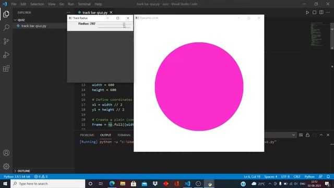Switch to OUTPUT panel tab
This screenshot has height=188, width=334.
[x=105, y=135]
